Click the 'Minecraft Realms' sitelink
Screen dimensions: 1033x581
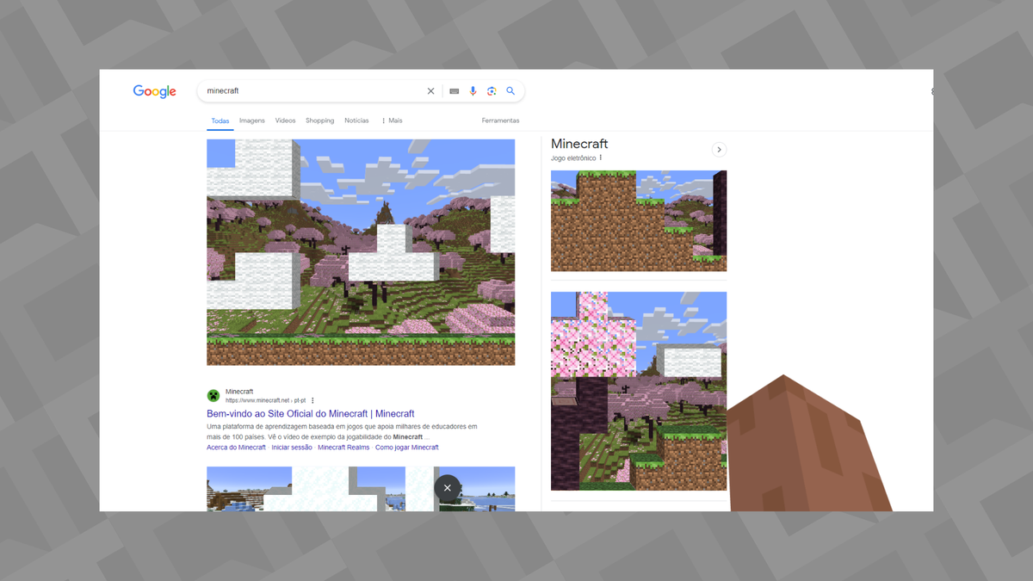[x=343, y=447]
